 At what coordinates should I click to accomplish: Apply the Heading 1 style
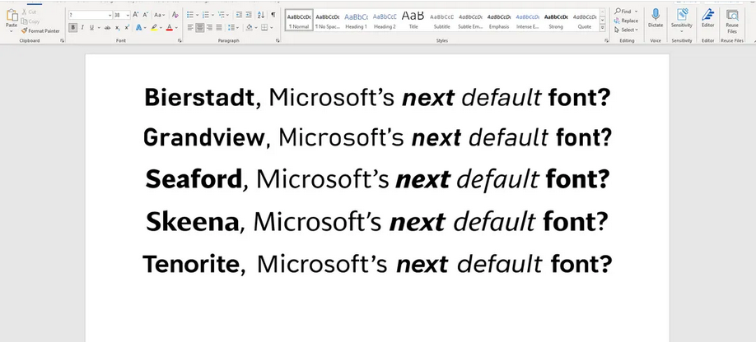tap(356, 20)
